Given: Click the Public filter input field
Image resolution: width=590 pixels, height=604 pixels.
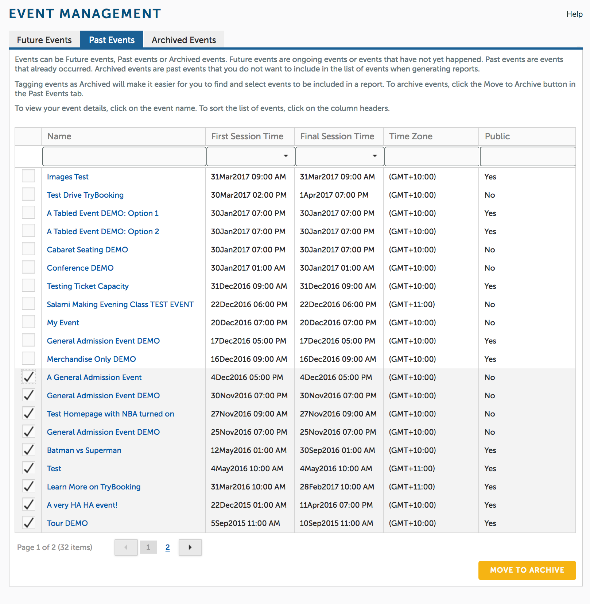Looking at the screenshot, I should pos(528,156).
